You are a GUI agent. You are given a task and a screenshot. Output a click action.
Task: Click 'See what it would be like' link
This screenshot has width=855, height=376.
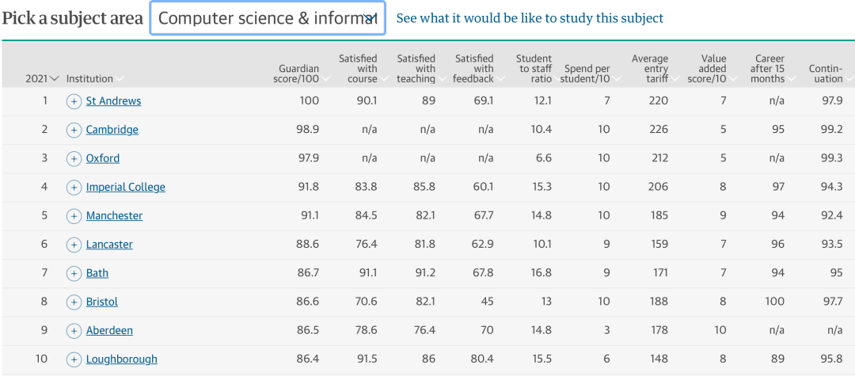tap(530, 18)
